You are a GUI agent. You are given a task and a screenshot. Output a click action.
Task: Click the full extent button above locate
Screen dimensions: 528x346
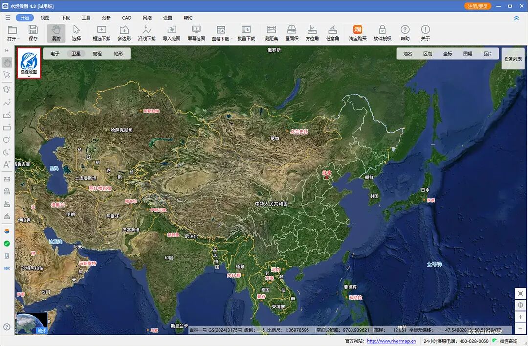click(x=520, y=294)
